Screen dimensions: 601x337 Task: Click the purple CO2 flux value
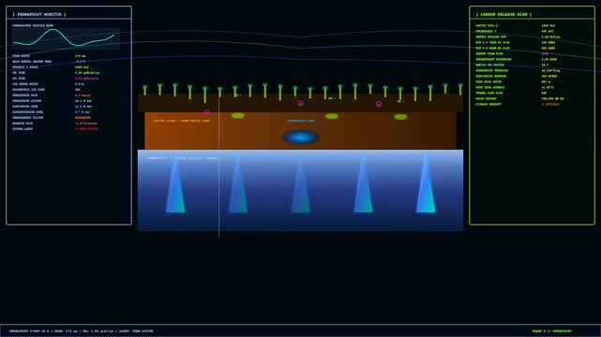86,78
